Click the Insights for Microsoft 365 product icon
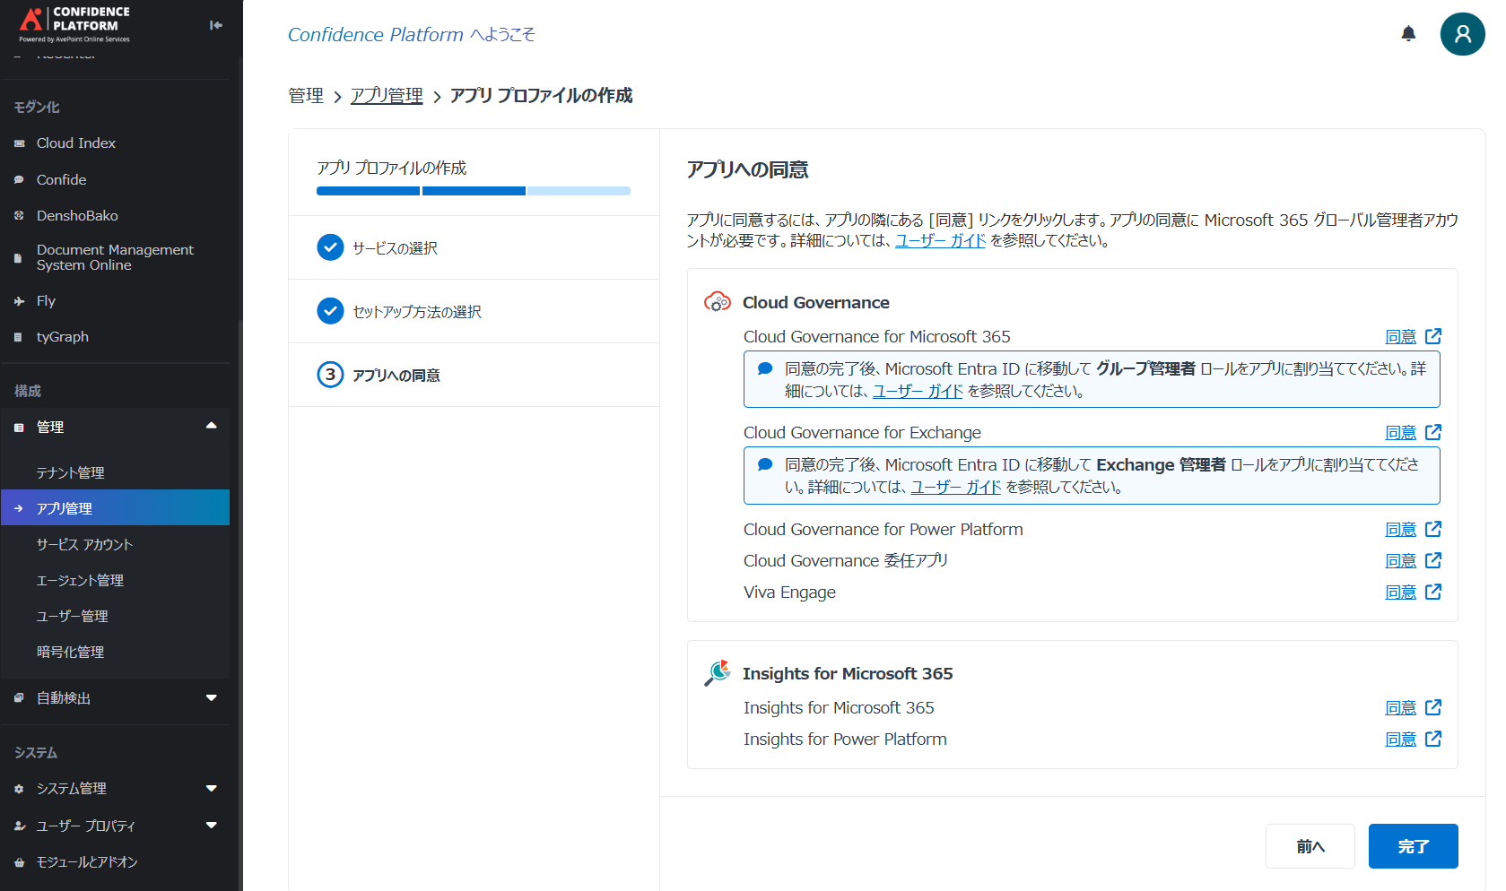The height and width of the screenshot is (891, 1506). click(x=718, y=673)
